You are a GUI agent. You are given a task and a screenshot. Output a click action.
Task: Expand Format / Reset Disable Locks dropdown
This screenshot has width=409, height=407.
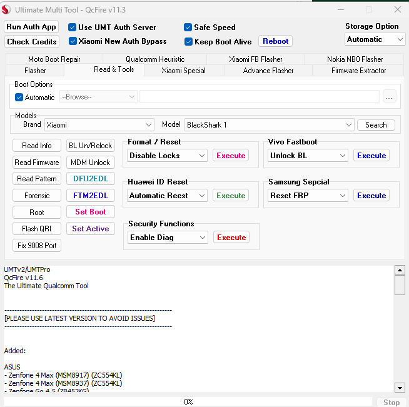pos(167,156)
